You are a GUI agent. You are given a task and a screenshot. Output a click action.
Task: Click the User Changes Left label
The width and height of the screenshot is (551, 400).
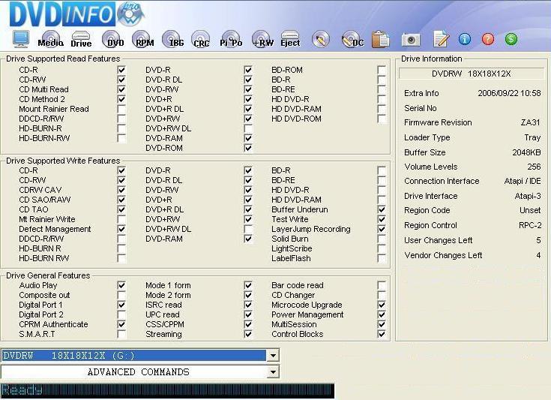click(439, 240)
